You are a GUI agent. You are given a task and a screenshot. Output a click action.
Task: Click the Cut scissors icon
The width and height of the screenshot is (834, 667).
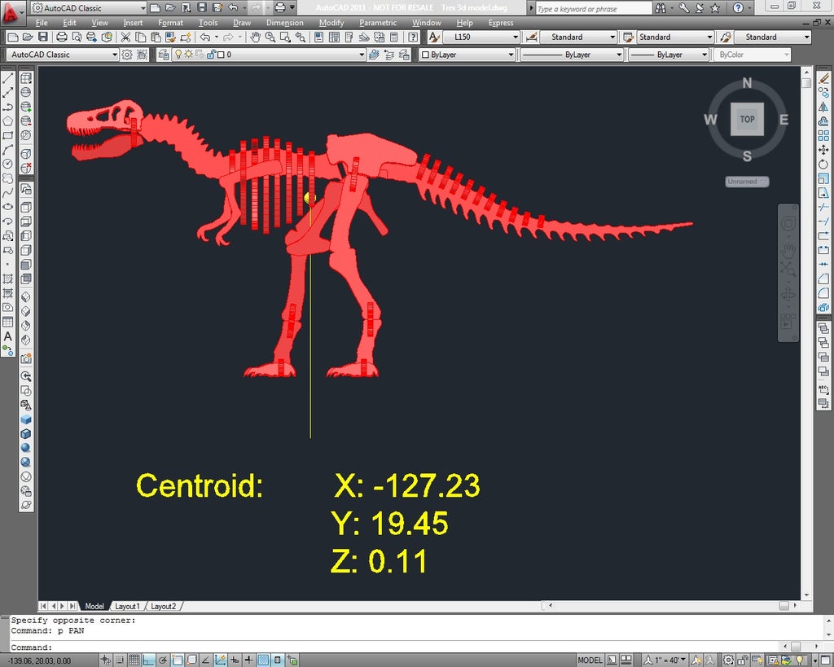point(125,37)
